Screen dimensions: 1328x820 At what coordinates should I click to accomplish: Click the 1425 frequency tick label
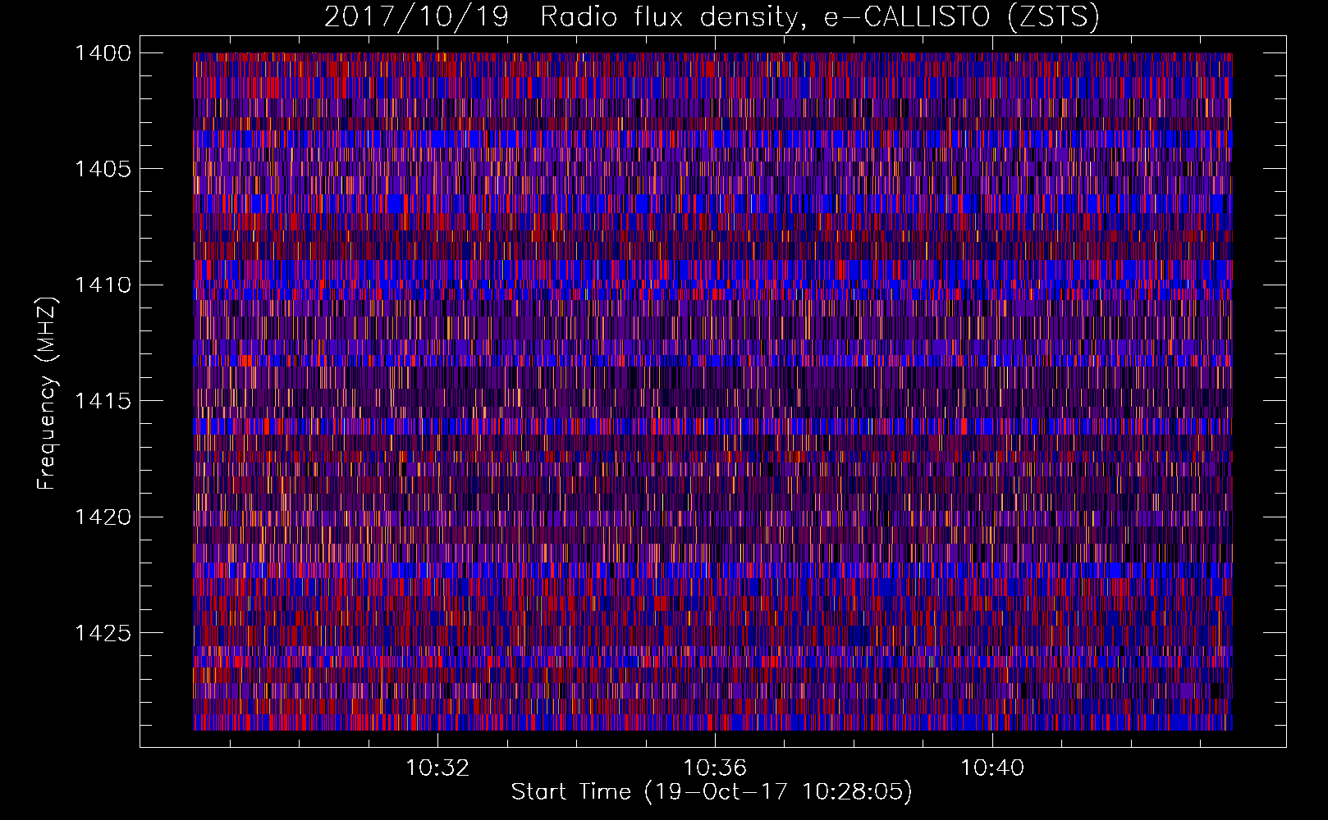103,633
